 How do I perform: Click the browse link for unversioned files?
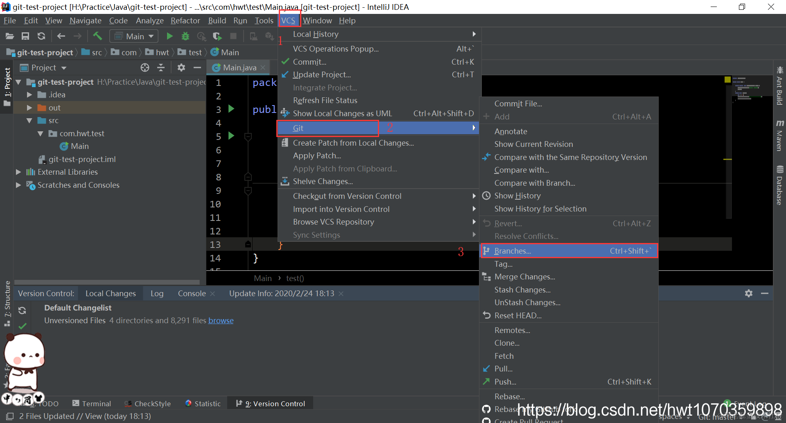pos(221,320)
